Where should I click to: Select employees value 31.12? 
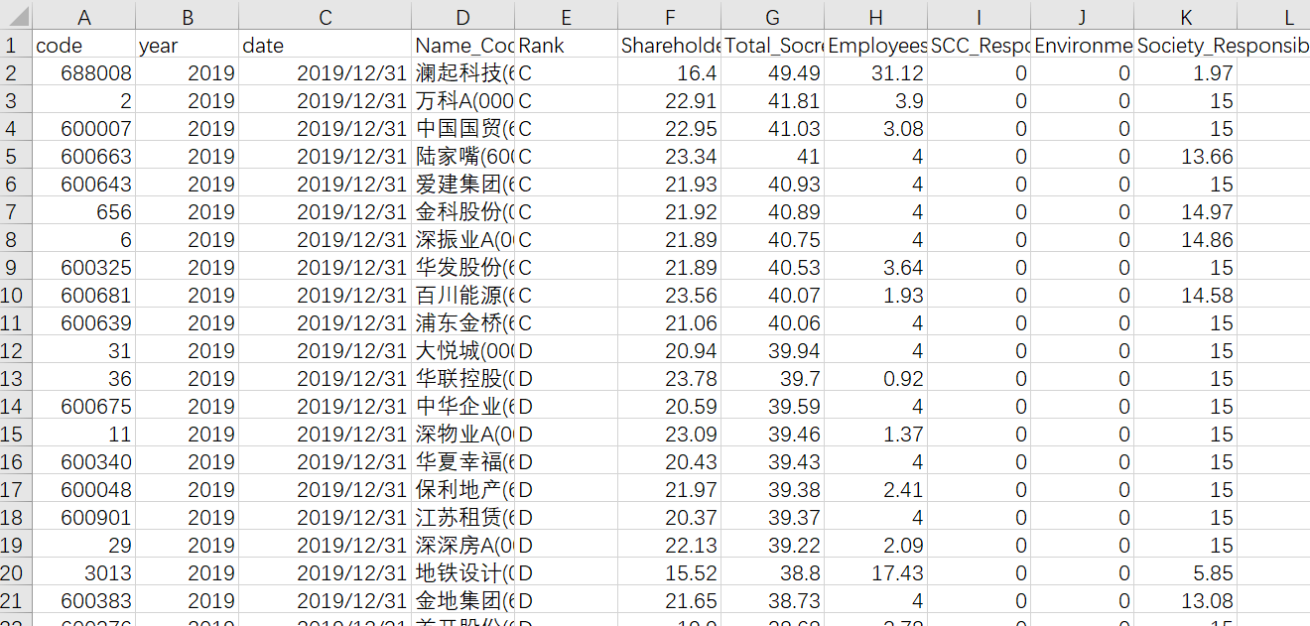click(876, 72)
